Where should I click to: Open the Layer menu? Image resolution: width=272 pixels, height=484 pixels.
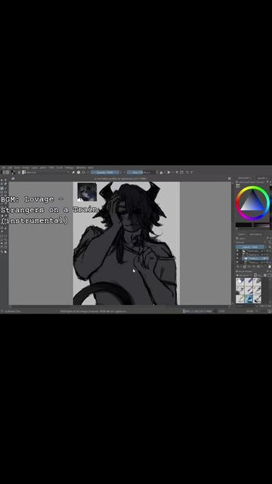[x=34, y=167]
